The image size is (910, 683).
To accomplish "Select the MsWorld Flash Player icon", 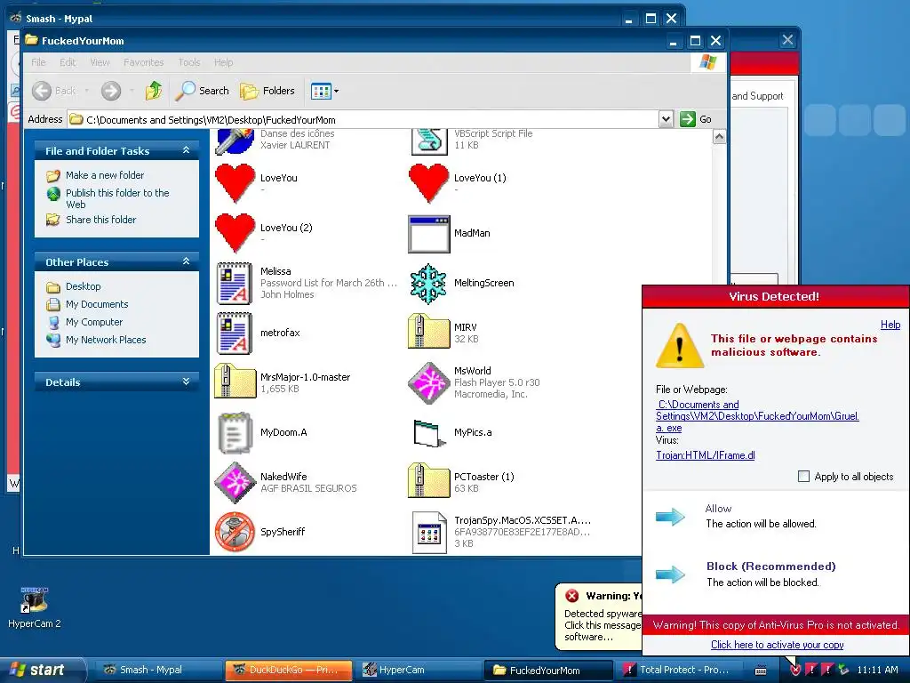I will click(429, 382).
